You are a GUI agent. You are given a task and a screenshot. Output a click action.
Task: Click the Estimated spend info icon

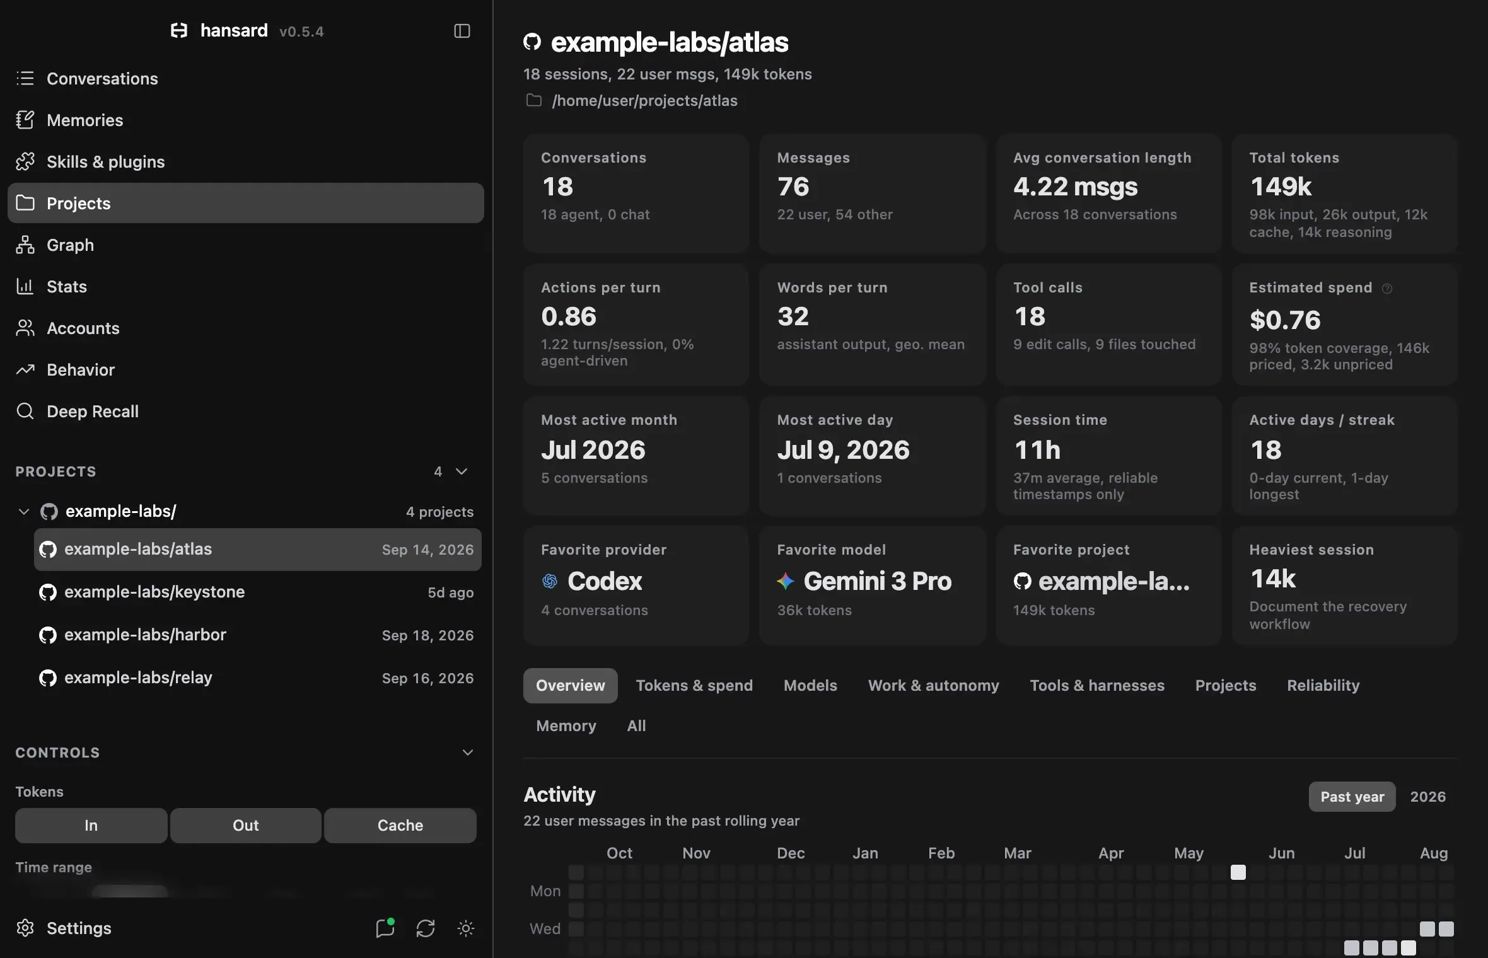point(1387,288)
